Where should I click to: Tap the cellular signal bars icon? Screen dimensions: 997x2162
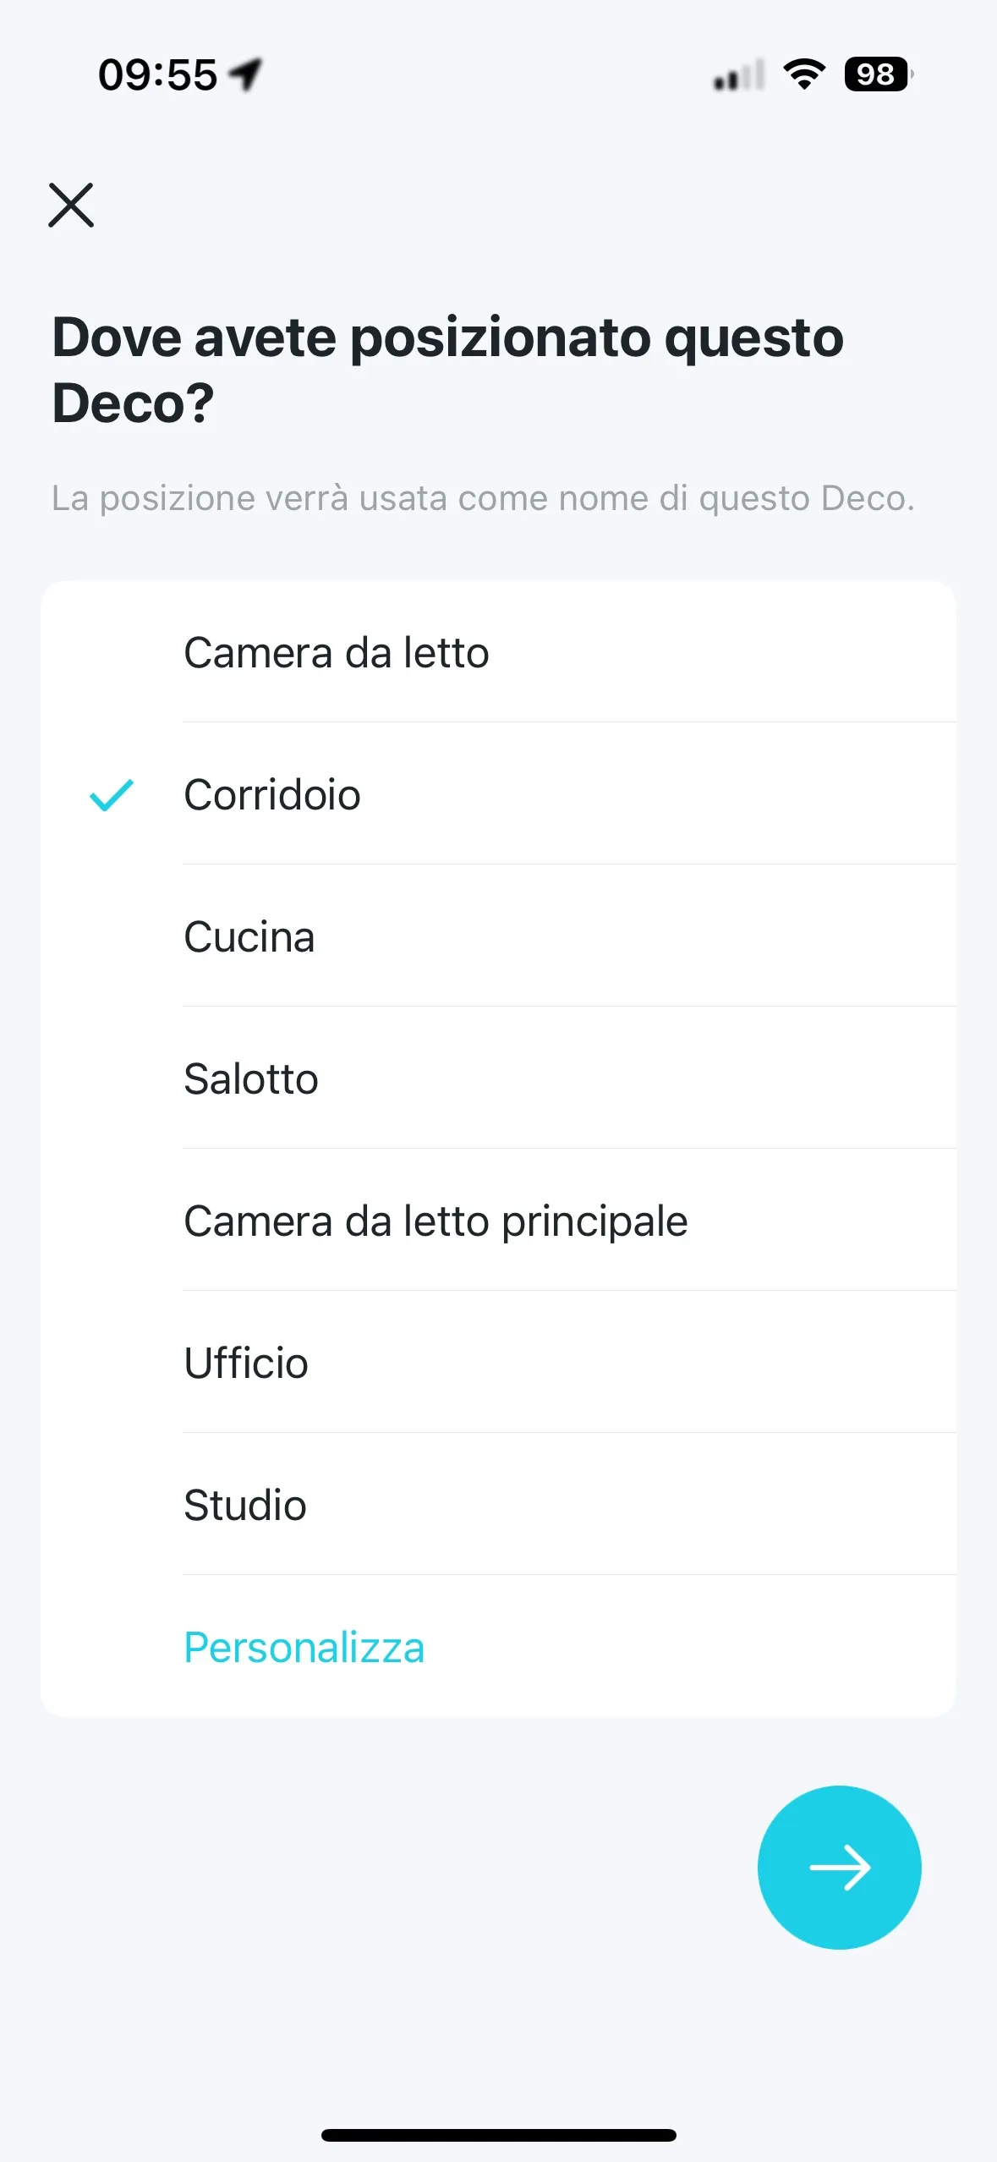point(738,76)
